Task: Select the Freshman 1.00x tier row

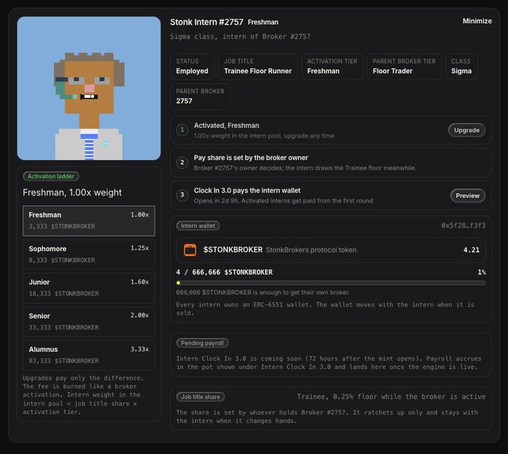Action: coord(89,220)
